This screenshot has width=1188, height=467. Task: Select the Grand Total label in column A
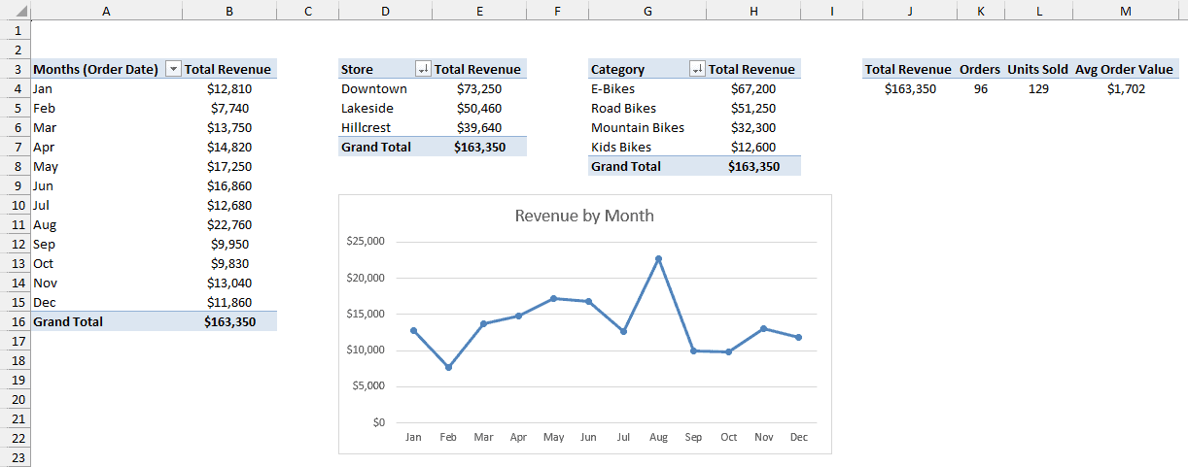[x=106, y=321]
